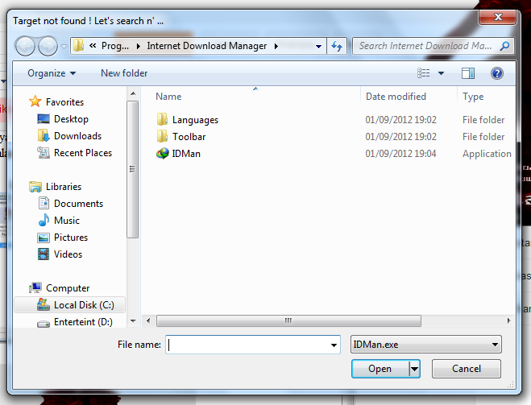The height and width of the screenshot is (405, 531).
Task: Click the Favorites star icon
Action: click(x=35, y=101)
